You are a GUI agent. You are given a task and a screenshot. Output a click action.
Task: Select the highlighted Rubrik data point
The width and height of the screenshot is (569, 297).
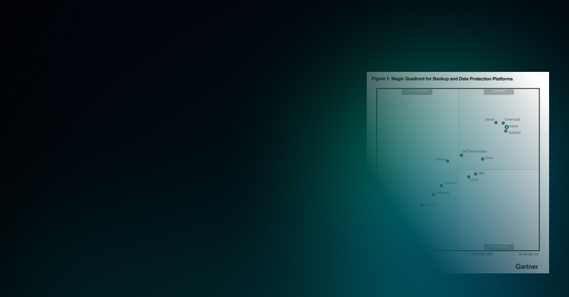506,127
